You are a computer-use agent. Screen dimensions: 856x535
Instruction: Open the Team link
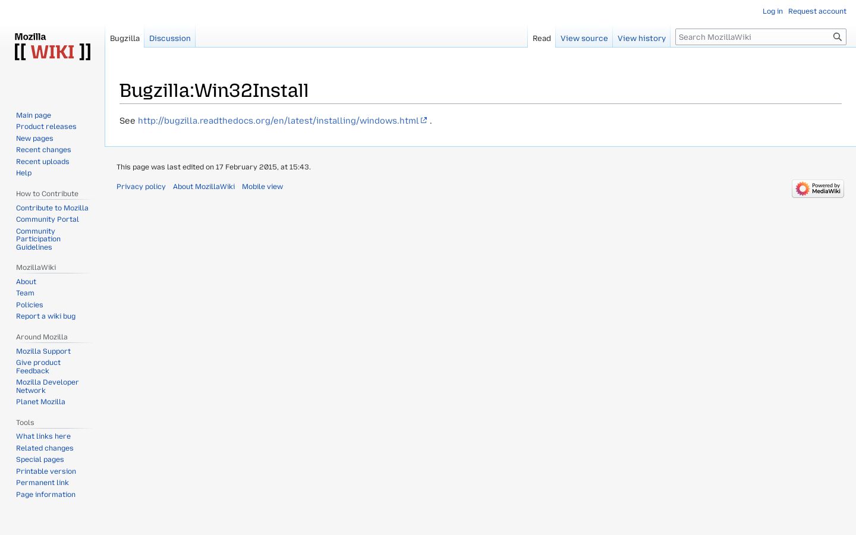25,293
